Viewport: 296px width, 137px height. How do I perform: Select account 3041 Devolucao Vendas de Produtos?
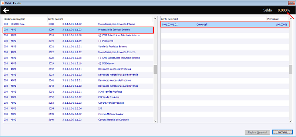78,80
